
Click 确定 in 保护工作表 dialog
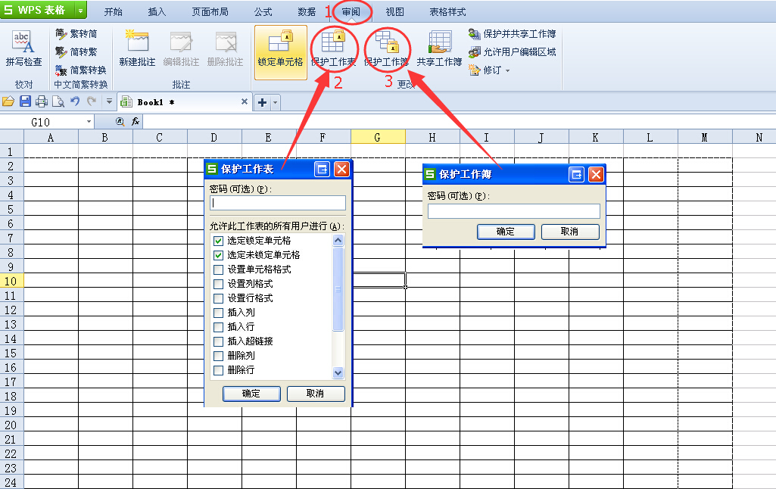point(251,394)
